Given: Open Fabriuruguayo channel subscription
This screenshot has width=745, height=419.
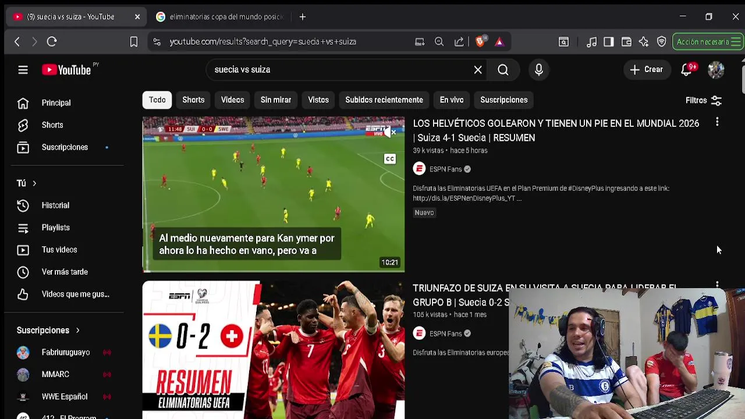Looking at the screenshot, I should click(67, 352).
